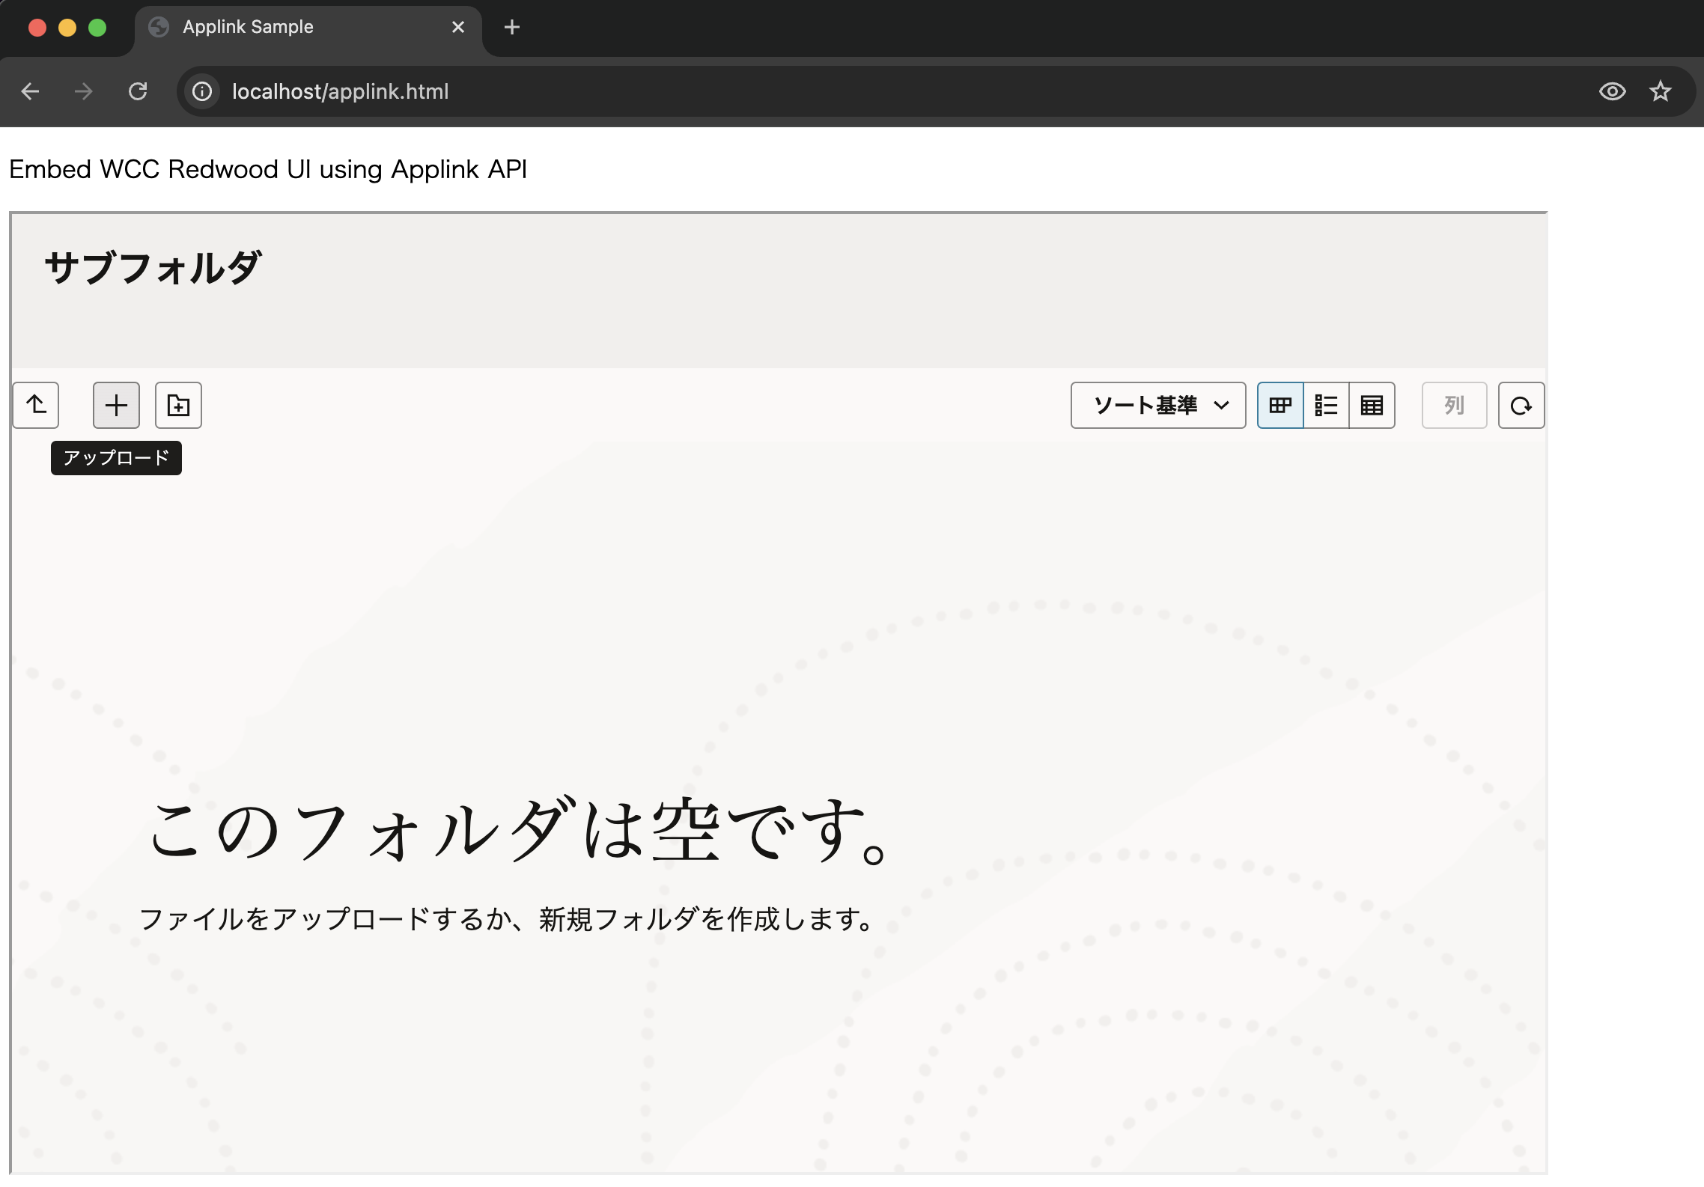This screenshot has width=1704, height=1187.
Task: Refresh the folder contents
Action: point(1521,405)
